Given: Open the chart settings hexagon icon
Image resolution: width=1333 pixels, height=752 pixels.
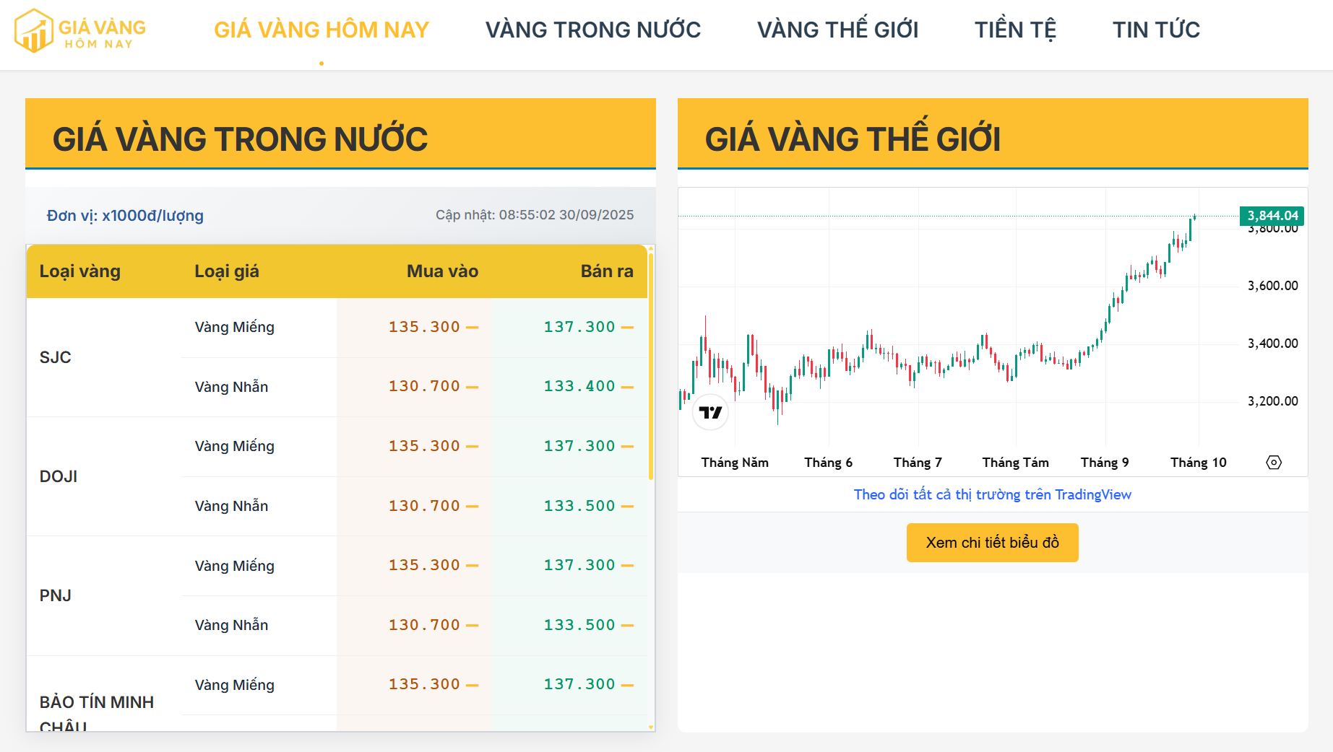Looking at the screenshot, I should [1274, 463].
